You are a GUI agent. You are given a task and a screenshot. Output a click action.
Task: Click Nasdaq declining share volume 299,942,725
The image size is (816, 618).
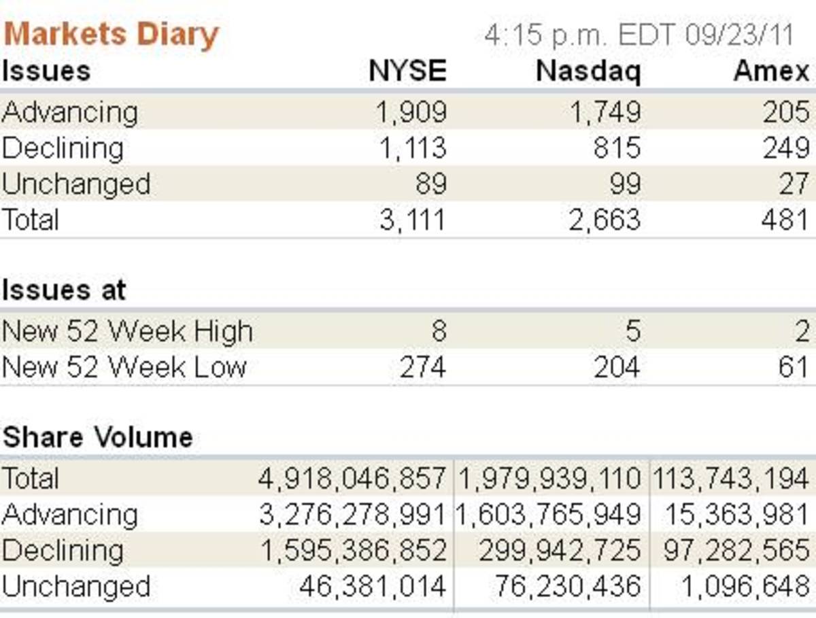[x=559, y=551]
